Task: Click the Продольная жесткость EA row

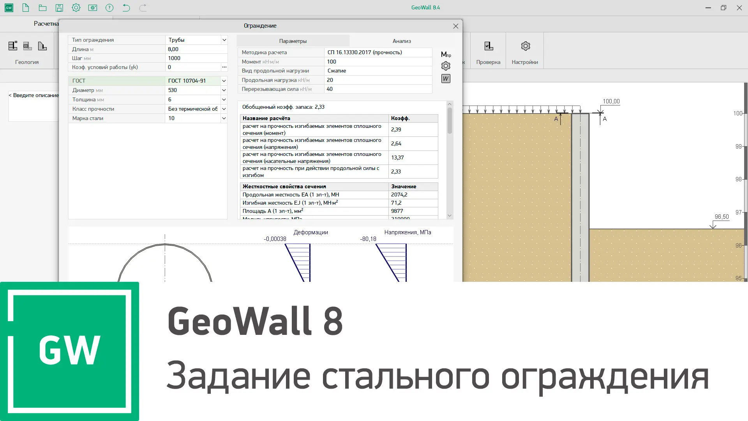Action: [x=339, y=195]
